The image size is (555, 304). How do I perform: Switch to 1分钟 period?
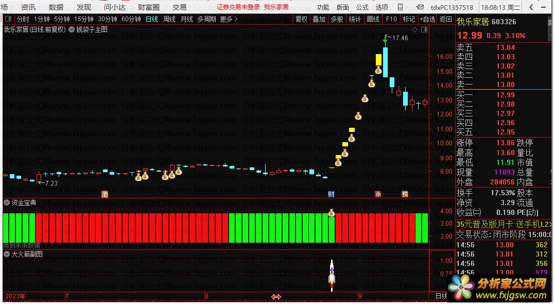click(42, 19)
